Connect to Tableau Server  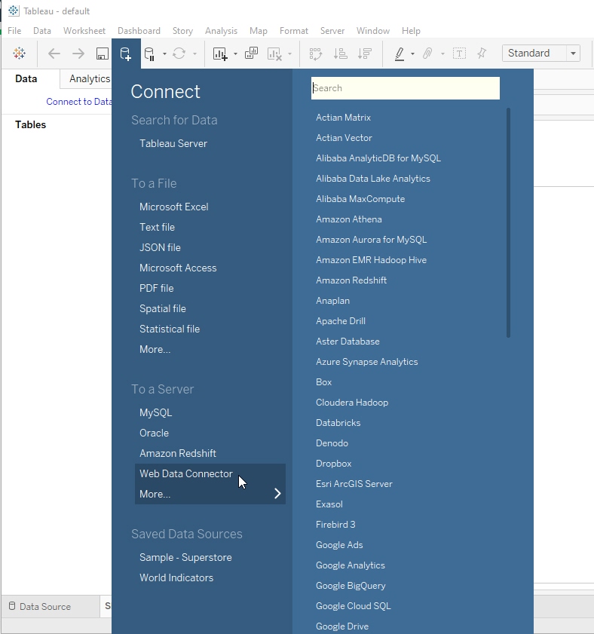[x=173, y=143]
